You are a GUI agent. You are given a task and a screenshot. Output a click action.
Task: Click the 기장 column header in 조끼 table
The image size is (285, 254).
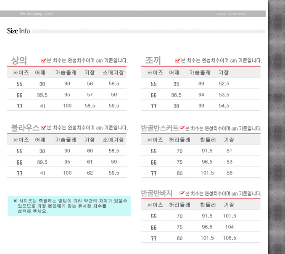(x=224, y=73)
